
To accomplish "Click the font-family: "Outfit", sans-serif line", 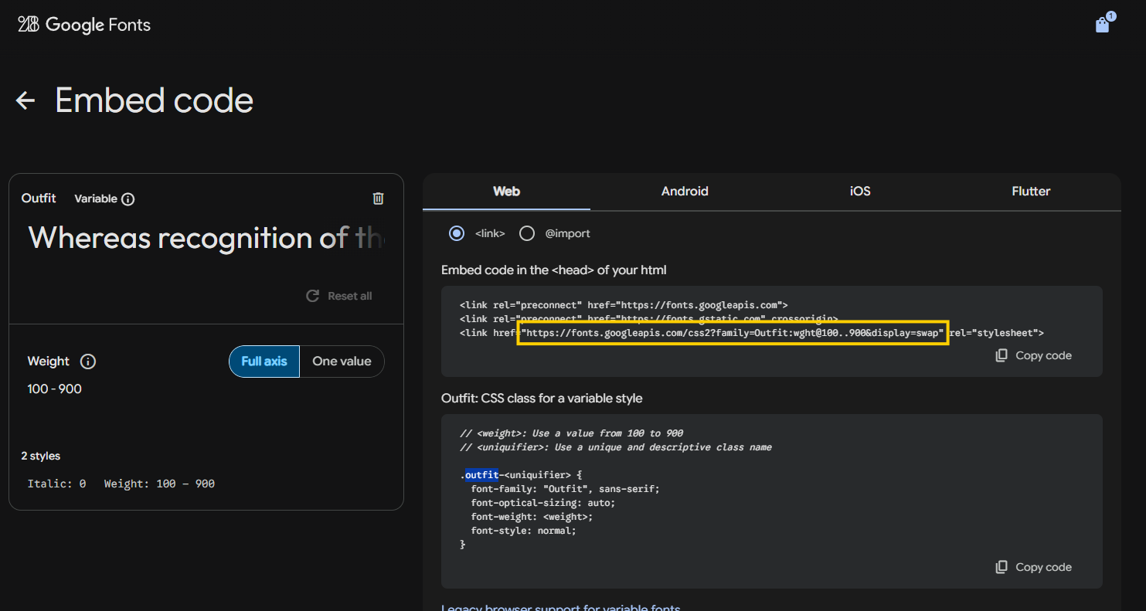I will pos(565,489).
